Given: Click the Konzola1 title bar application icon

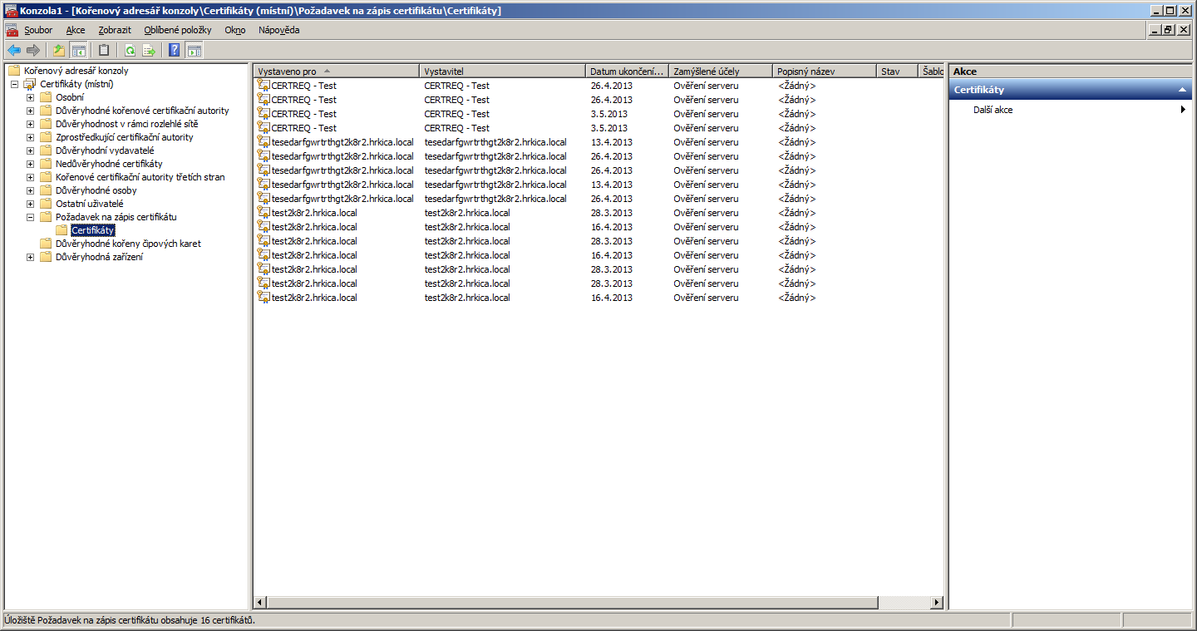Looking at the screenshot, I should pos(11,11).
